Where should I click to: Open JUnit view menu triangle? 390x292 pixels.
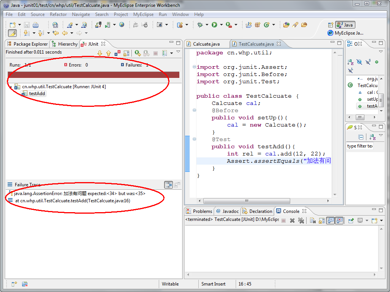(178, 52)
